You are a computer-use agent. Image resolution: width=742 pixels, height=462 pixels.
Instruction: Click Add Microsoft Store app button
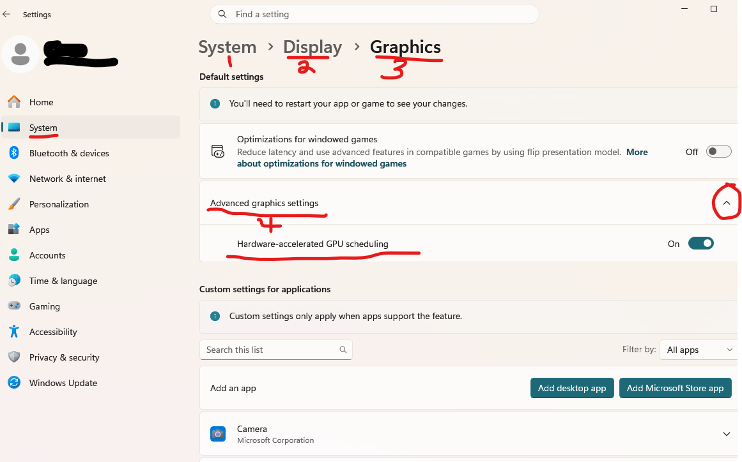click(675, 388)
